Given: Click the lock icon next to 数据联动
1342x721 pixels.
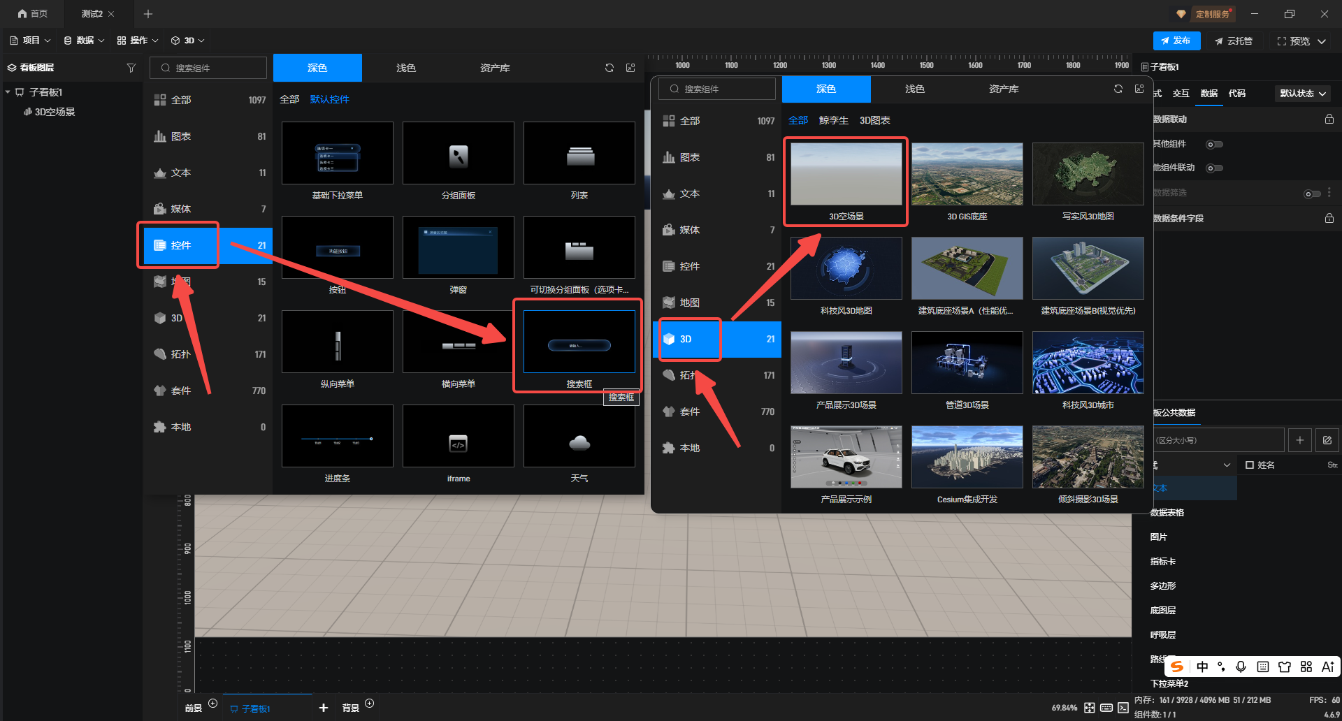Looking at the screenshot, I should pyautogui.click(x=1329, y=119).
